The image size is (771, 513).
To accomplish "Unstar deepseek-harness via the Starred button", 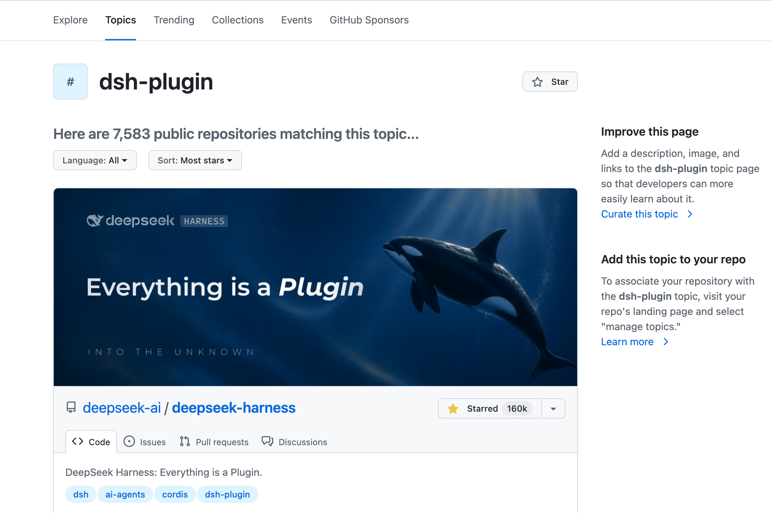I will pyautogui.click(x=490, y=408).
